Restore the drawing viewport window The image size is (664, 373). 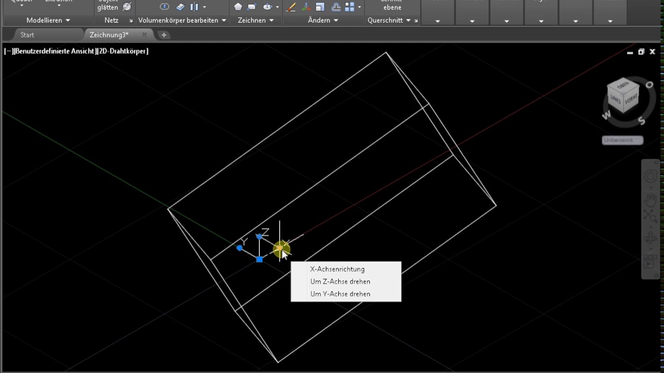pos(641,52)
